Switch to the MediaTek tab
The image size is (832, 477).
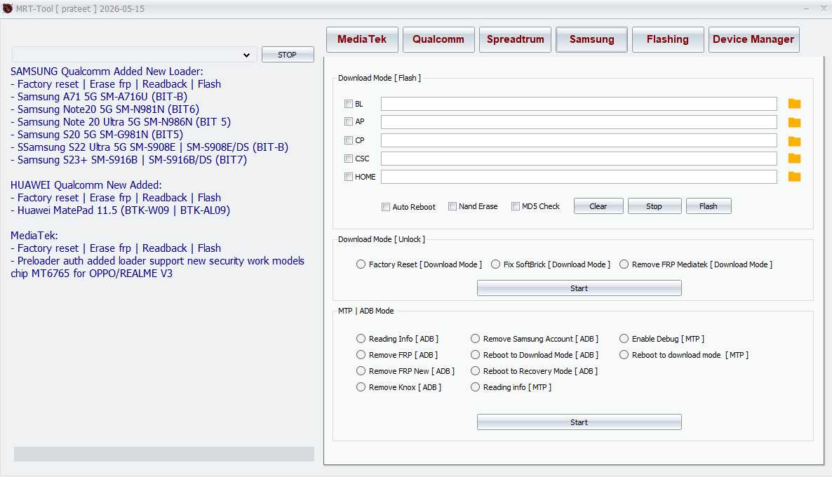pos(362,39)
